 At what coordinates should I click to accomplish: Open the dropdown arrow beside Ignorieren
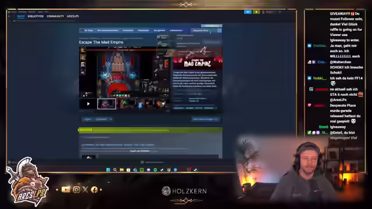(x=110, y=119)
